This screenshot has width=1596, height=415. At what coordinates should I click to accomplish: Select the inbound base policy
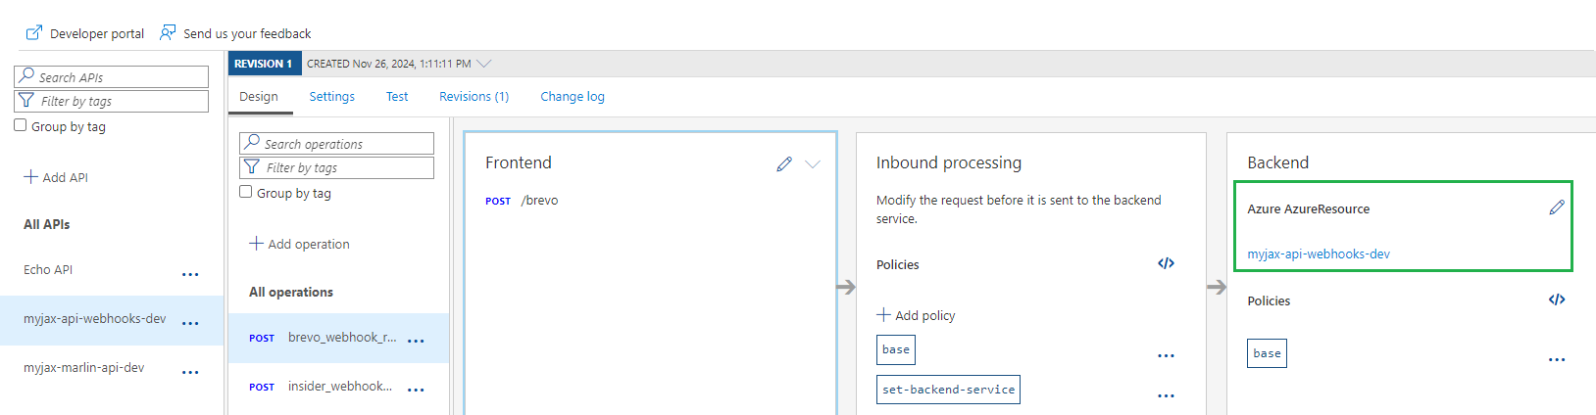pos(896,349)
